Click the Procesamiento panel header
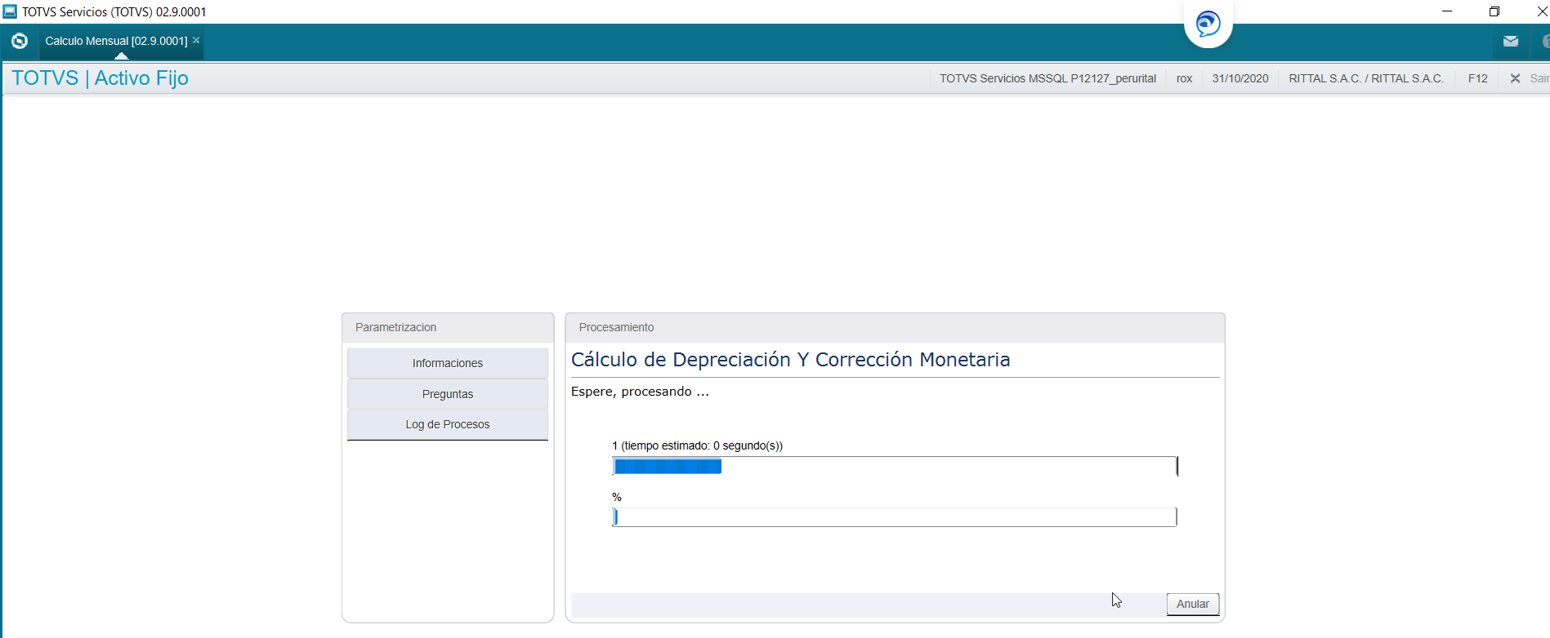 pyautogui.click(x=895, y=327)
